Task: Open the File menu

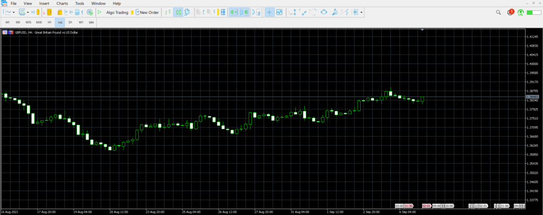Action: (x=13, y=4)
